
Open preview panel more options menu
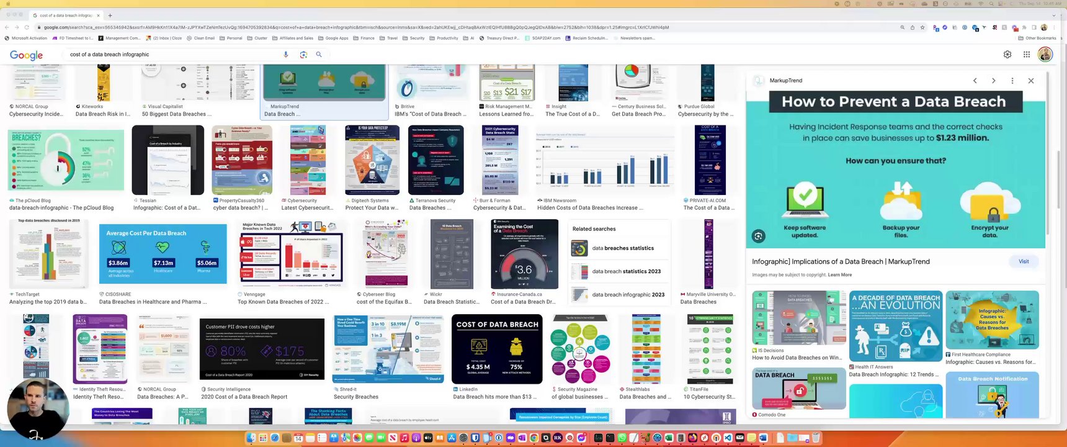click(x=1012, y=81)
